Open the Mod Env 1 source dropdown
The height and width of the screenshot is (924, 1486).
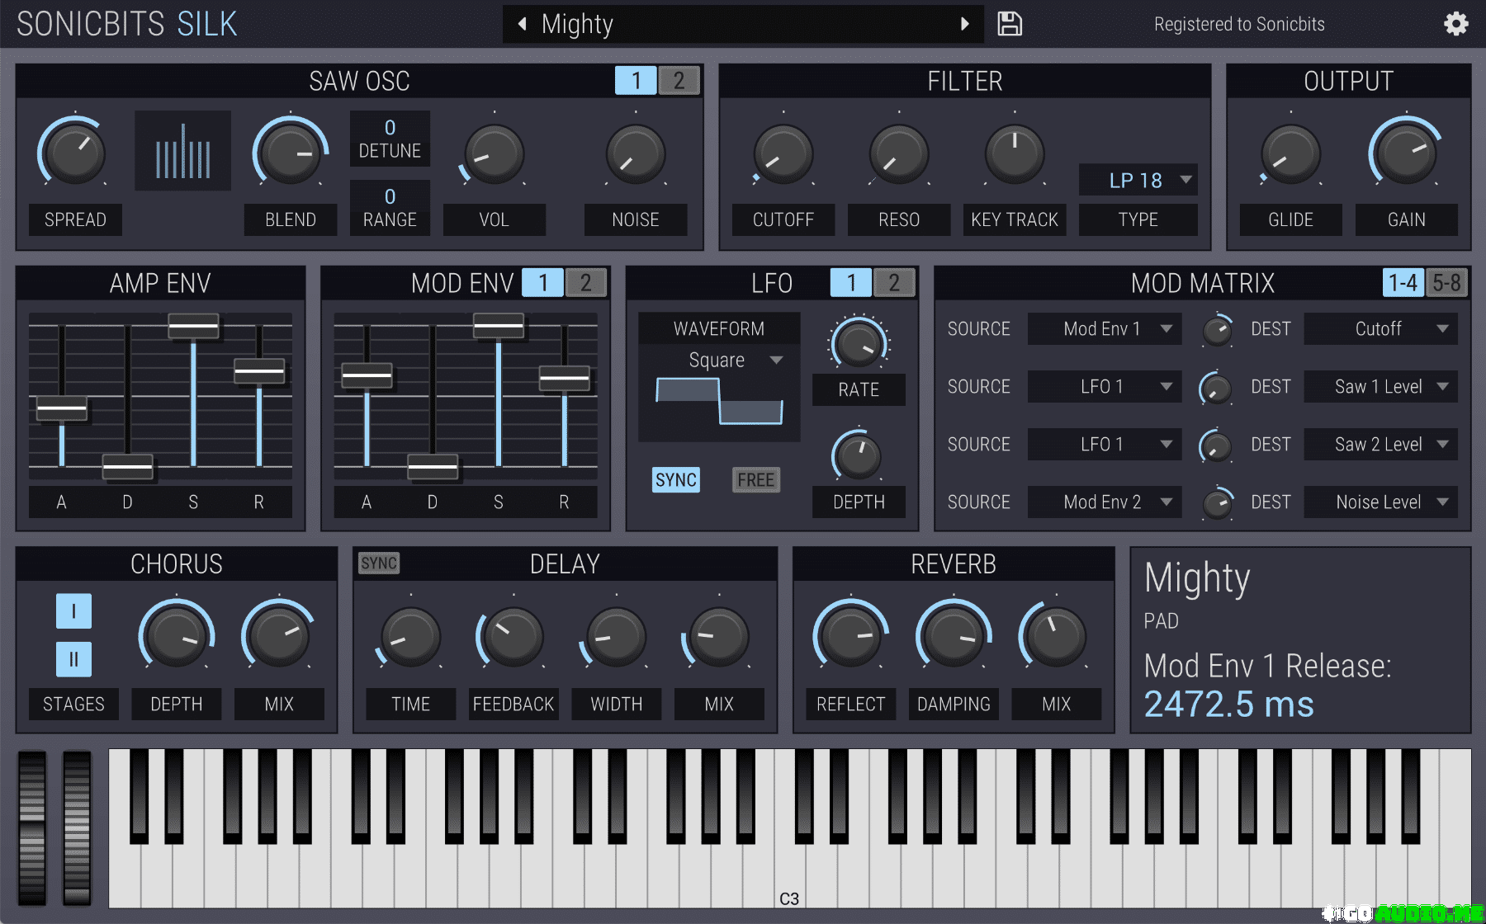coord(1104,328)
